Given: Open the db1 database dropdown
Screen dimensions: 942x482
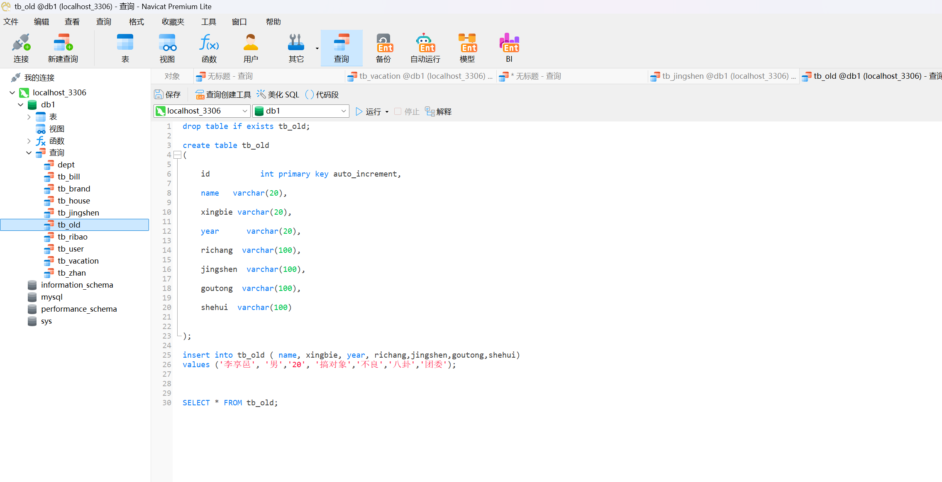Looking at the screenshot, I should point(343,111).
